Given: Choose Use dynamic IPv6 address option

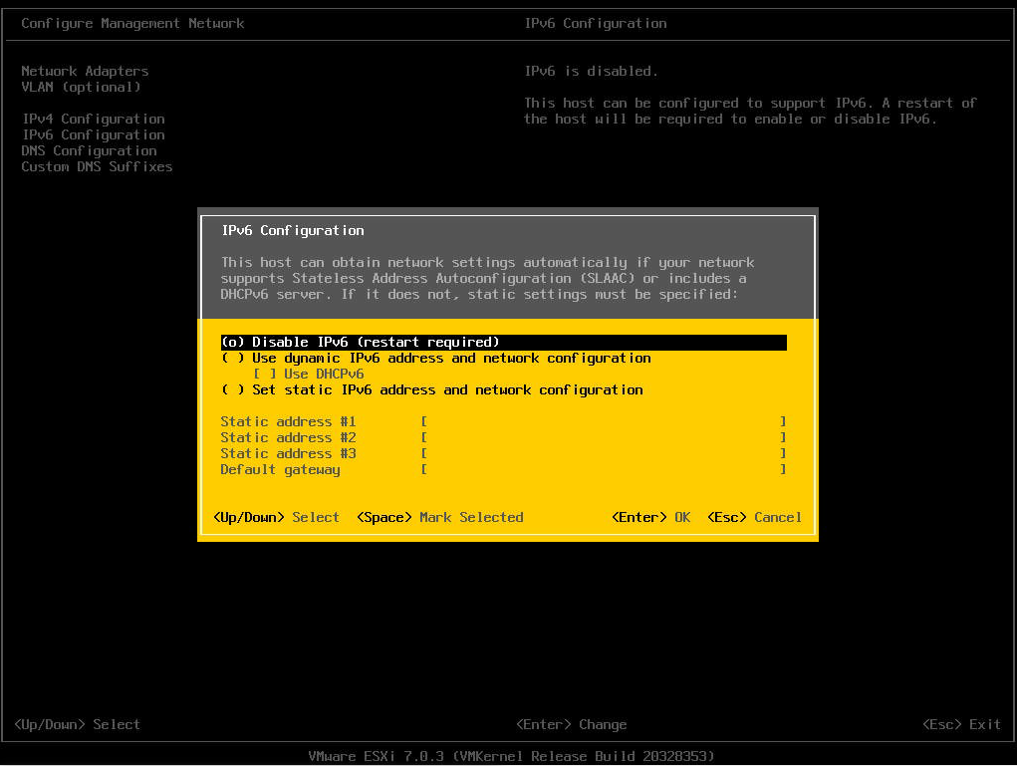Looking at the screenshot, I should 436,358.
